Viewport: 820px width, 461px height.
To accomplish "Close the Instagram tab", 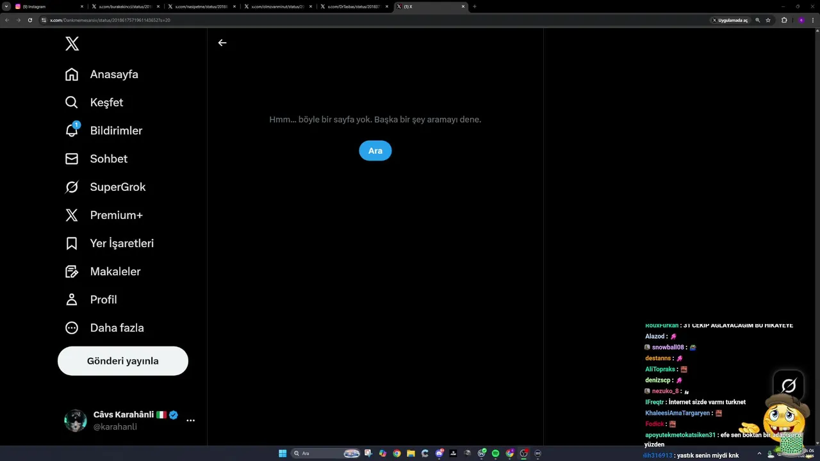I will tap(82, 6).
